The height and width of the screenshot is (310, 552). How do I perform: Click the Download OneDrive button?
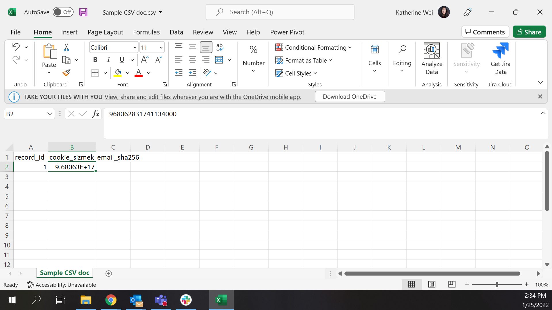(350, 96)
